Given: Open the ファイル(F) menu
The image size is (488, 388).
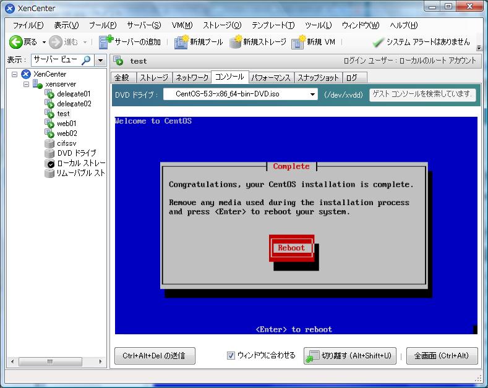Looking at the screenshot, I should [28, 25].
